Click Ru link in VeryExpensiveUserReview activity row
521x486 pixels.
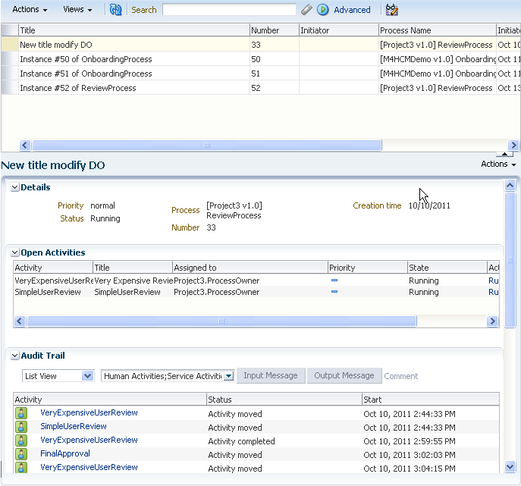[493, 281]
